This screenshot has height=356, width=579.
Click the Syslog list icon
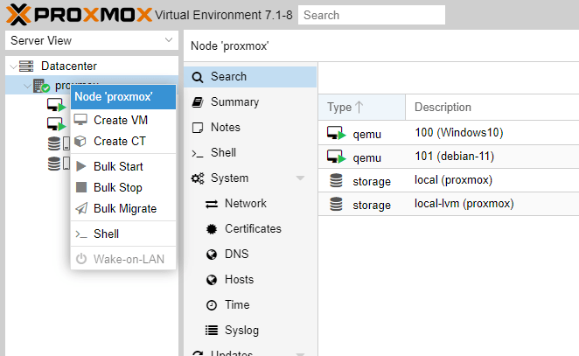click(x=211, y=331)
